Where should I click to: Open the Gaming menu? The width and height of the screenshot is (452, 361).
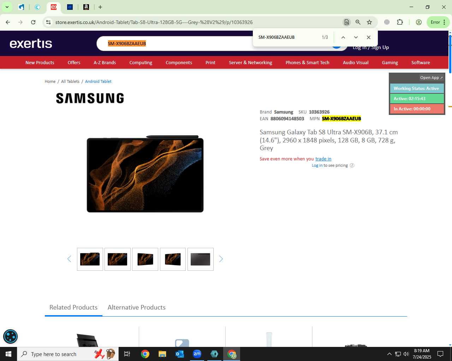390,62
